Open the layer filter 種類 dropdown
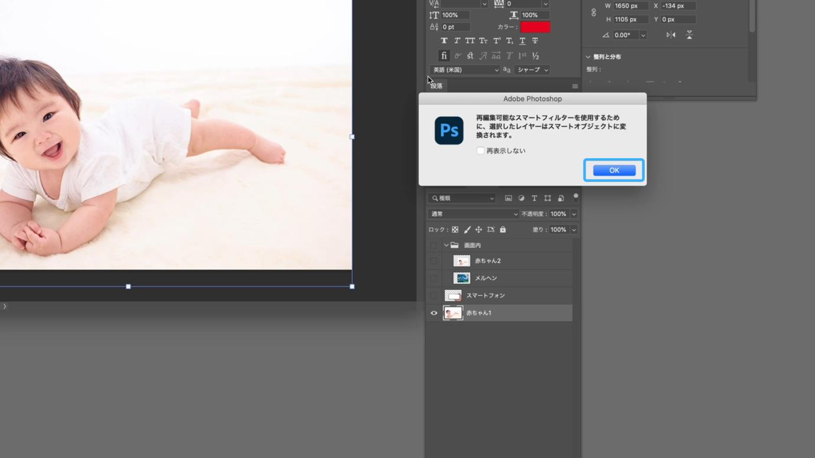This screenshot has width=815, height=458. (x=462, y=198)
